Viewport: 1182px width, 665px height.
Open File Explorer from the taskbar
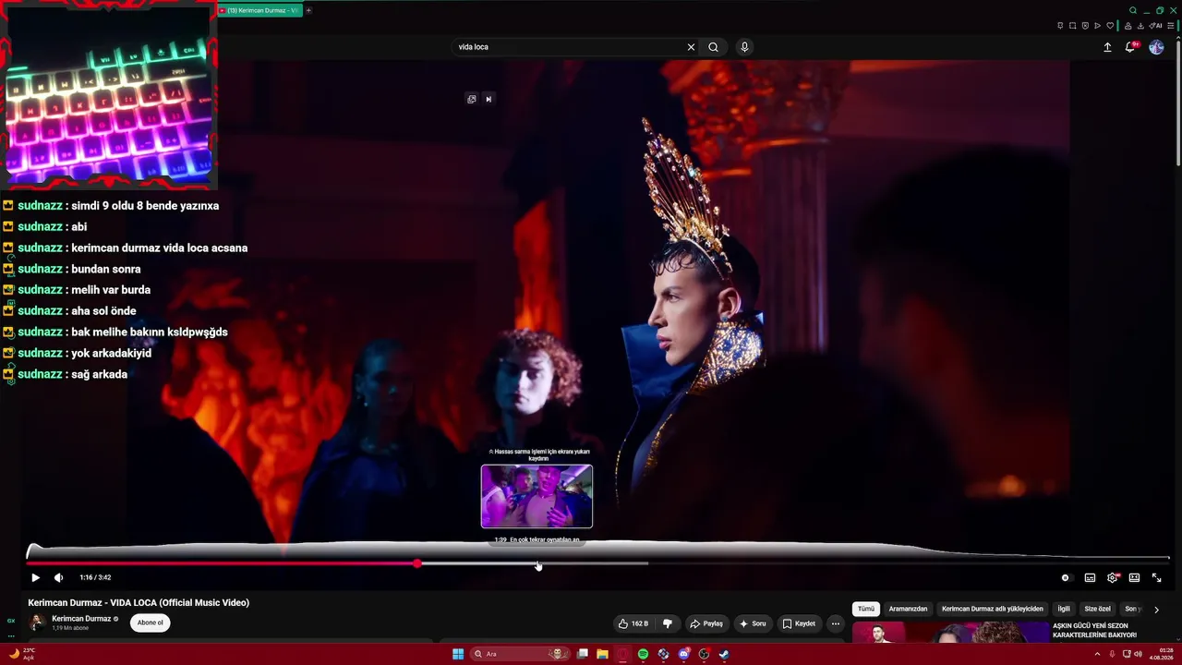602,654
